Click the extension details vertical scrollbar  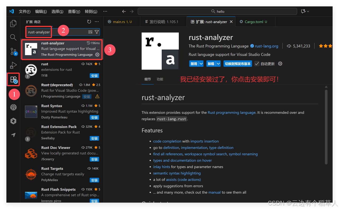(x=326, y=127)
